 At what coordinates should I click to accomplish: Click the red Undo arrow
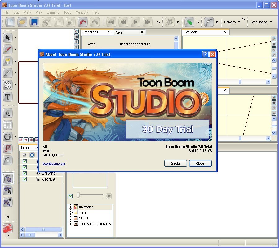point(83,22)
